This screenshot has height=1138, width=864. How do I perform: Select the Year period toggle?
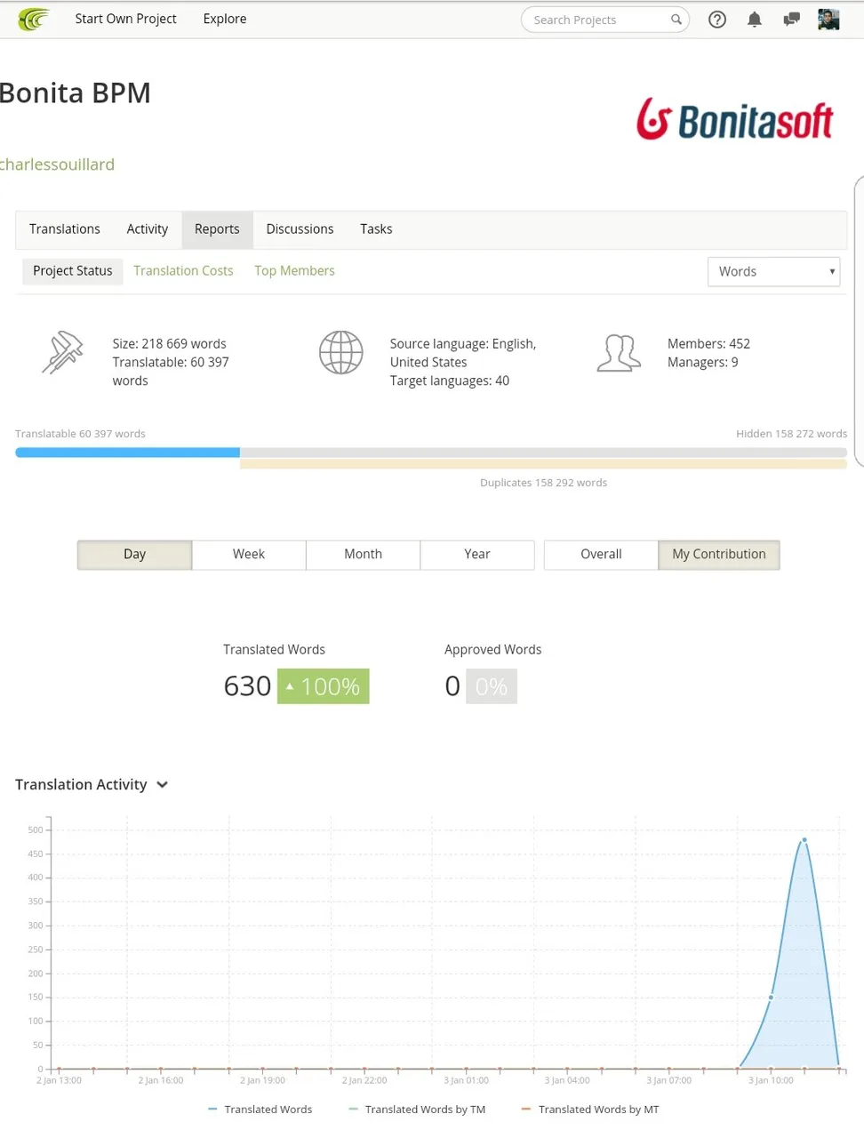coord(477,555)
